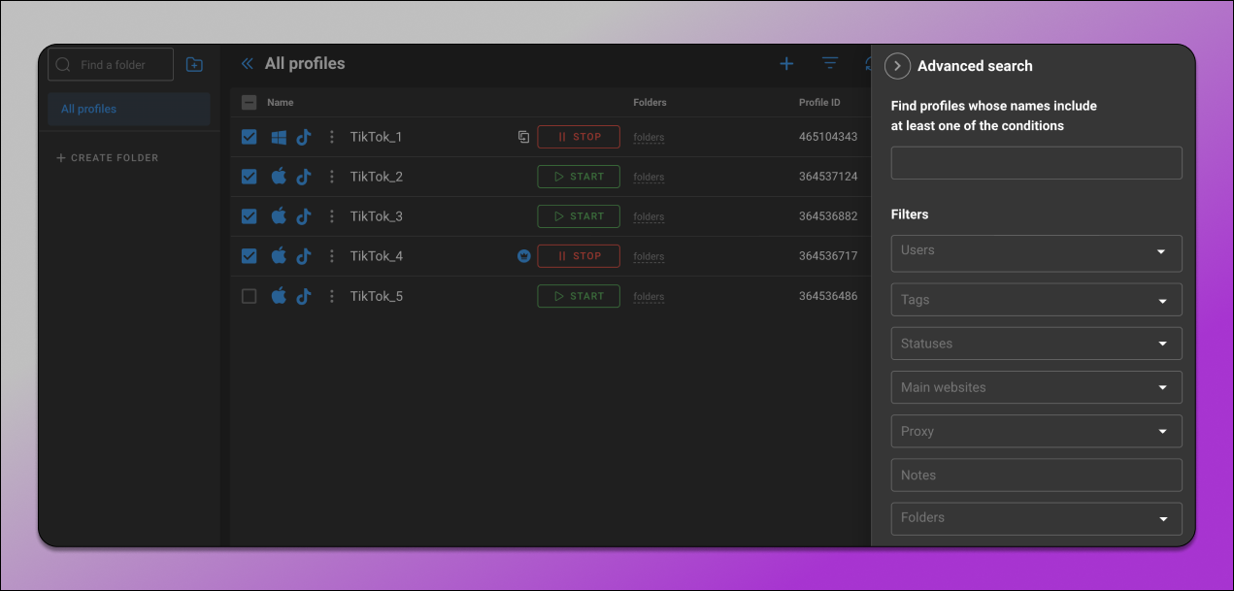Screen dimensions: 1234x591
Task: Open the Proxy filter dropdown
Action: (x=1036, y=431)
